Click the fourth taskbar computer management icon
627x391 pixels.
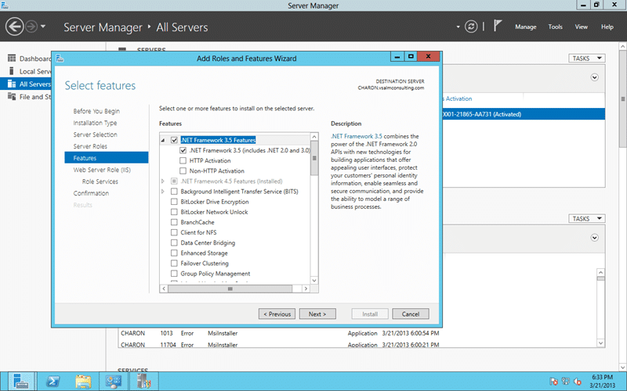pyautogui.click(x=114, y=382)
